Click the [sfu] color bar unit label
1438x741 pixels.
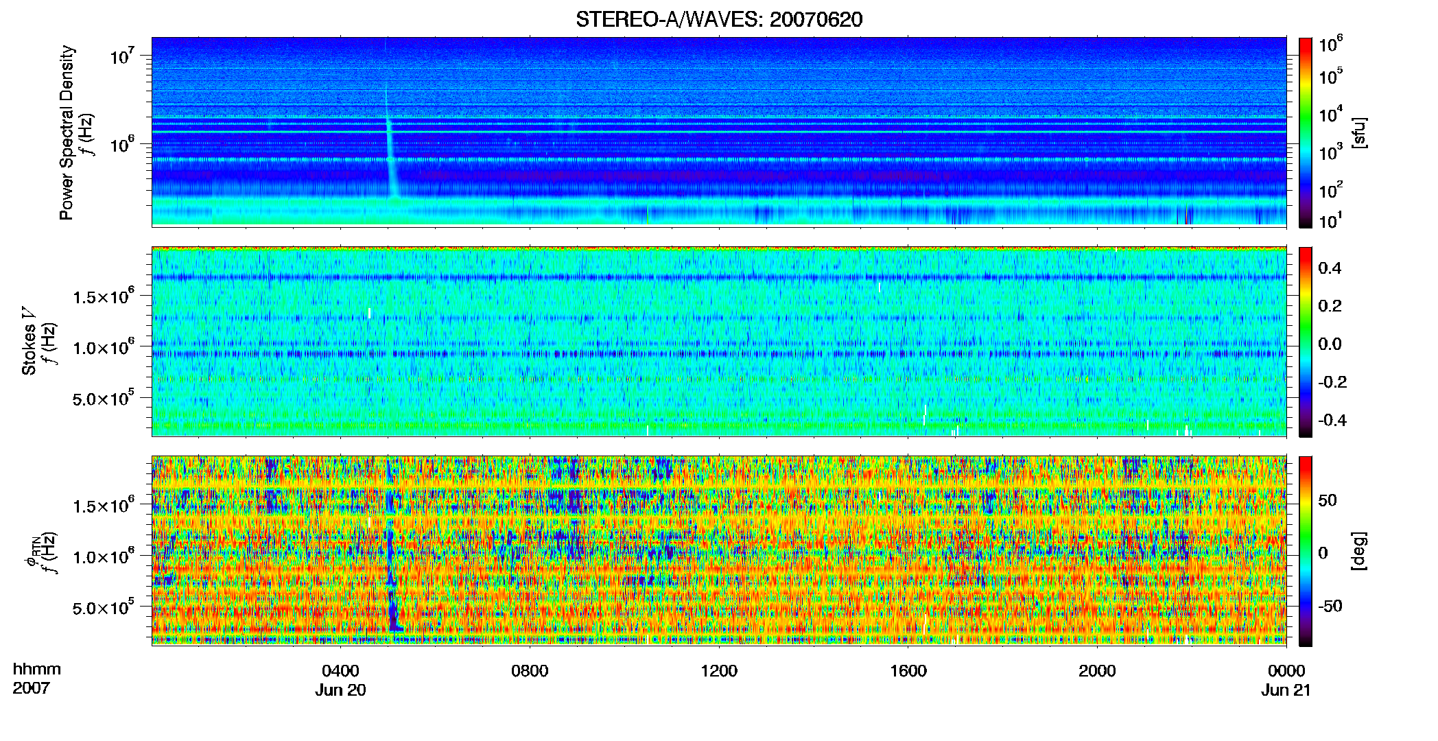pos(1358,132)
